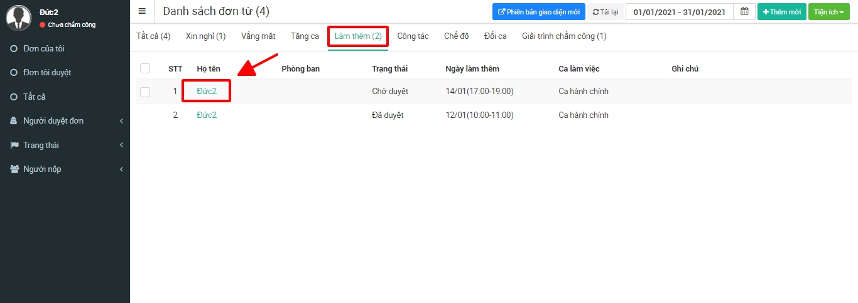Check the checkbox for row 1

coord(145,92)
